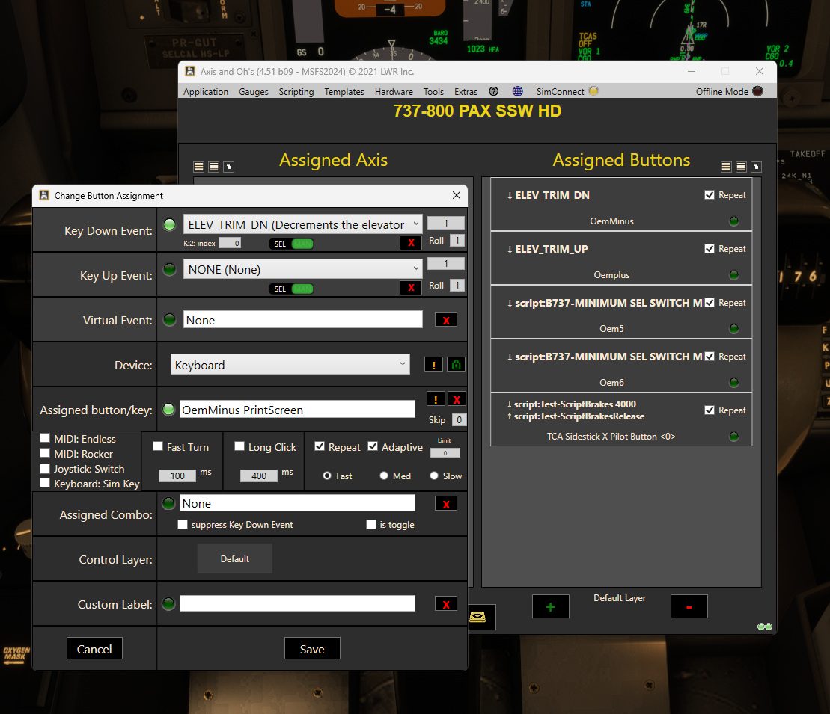Click the Long Click 400 ms field
Viewport: 830px width, 714px height.
click(x=259, y=476)
